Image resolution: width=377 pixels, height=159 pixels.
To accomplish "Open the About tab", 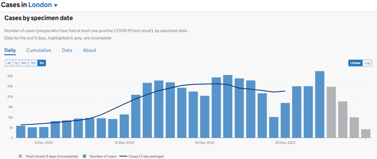I will (90, 50).
